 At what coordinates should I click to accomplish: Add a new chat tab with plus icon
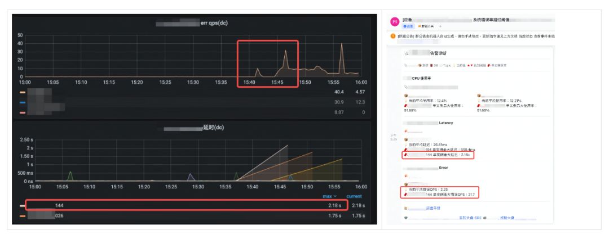click(x=440, y=26)
